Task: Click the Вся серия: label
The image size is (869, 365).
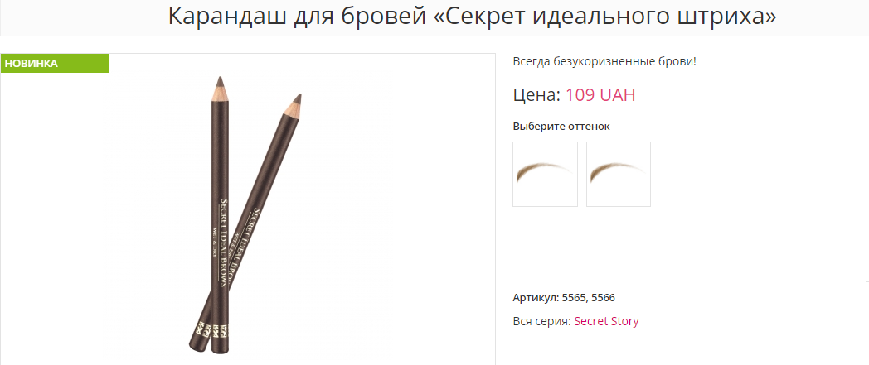Action: click(x=542, y=321)
